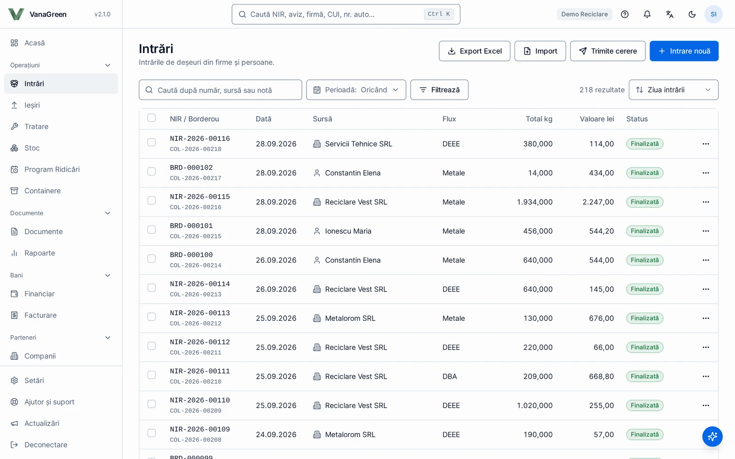735x459 pixels.
Task: Open row actions for NIR-2026-00111
Action: (x=706, y=376)
